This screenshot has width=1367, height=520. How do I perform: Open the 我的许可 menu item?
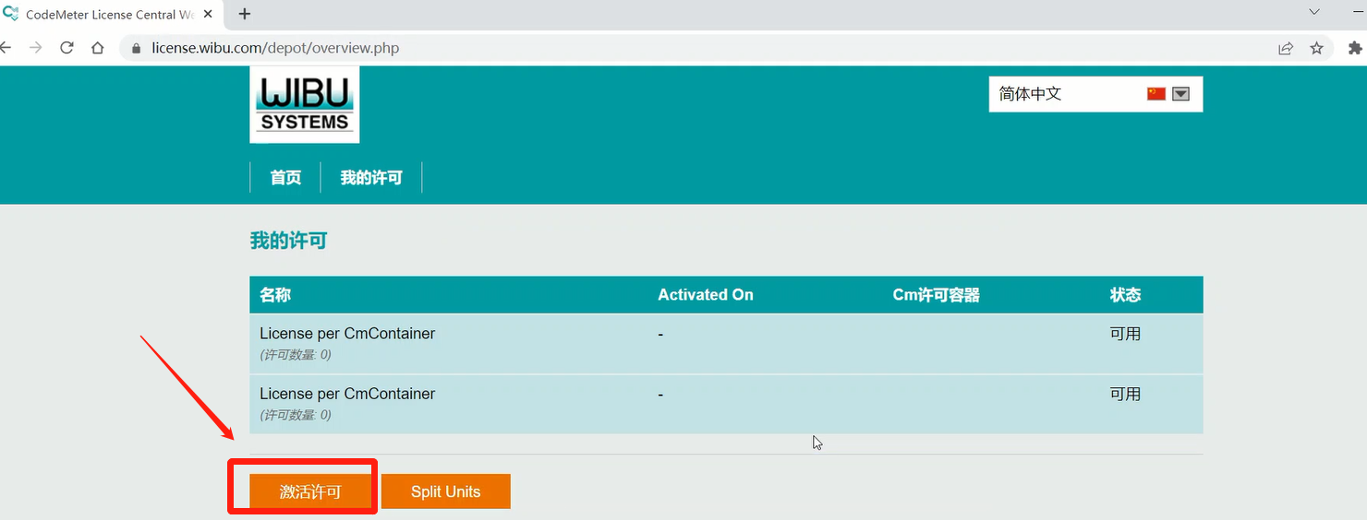[371, 178]
